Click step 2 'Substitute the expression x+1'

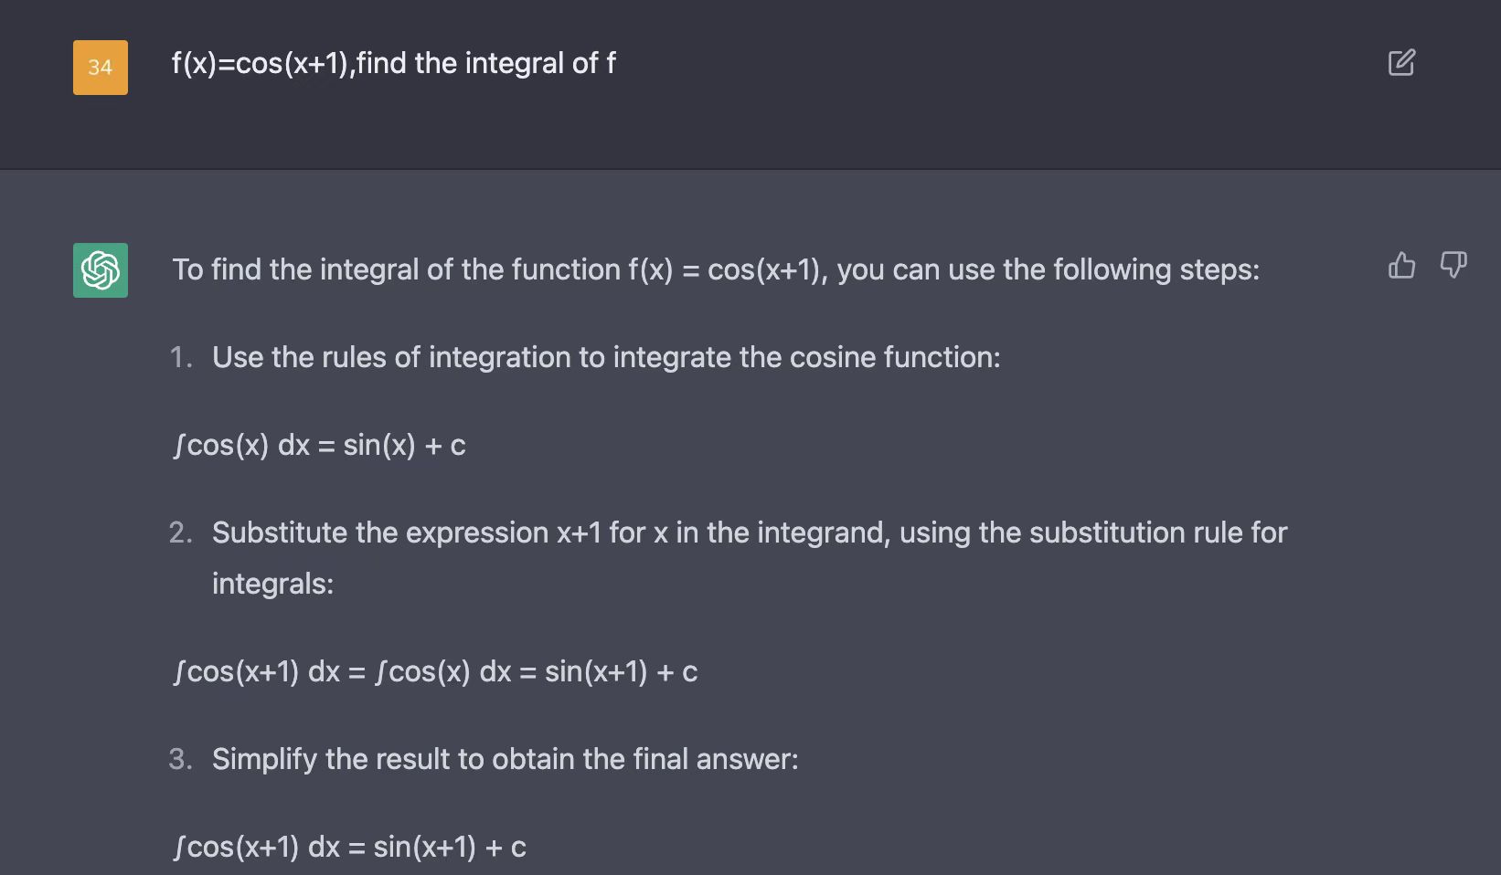pos(750,532)
